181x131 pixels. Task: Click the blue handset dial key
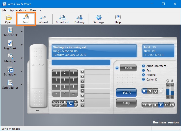(x=70, y=104)
